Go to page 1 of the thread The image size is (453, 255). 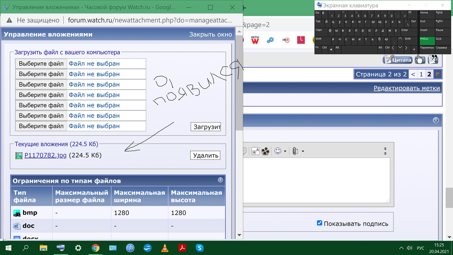click(421, 74)
